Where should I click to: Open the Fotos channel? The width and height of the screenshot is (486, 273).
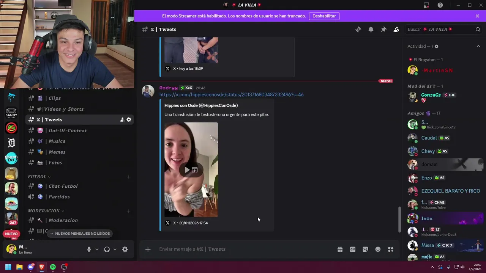(80, 163)
